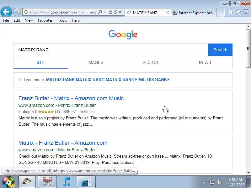Click the blue Search button
Viewport: 251px width, 188px height.
[x=220, y=50]
